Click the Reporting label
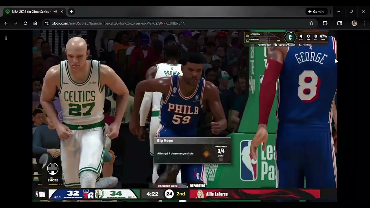370x208 pixels. [x=197, y=186]
